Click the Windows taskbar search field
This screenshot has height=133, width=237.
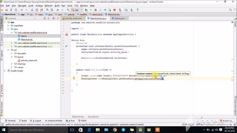tap(38, 130)
